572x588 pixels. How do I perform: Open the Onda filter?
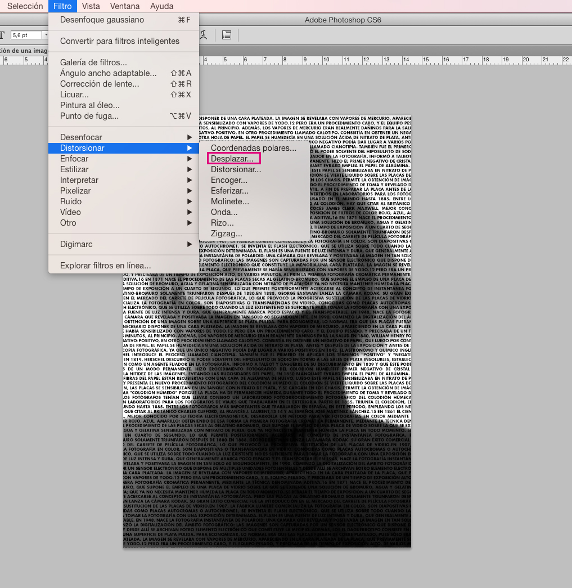[255, 212]
